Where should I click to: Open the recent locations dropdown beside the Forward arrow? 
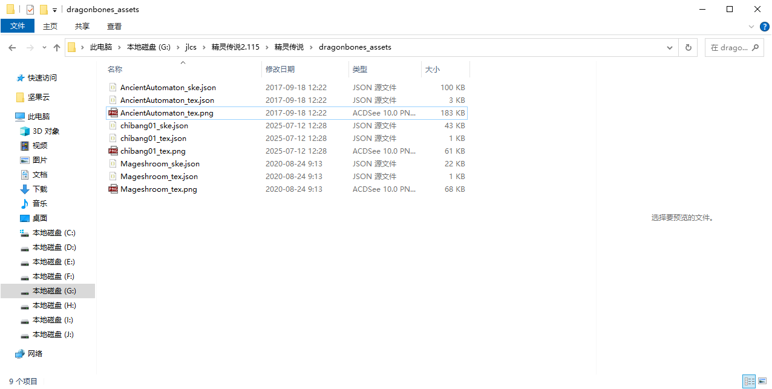point(44,47)
